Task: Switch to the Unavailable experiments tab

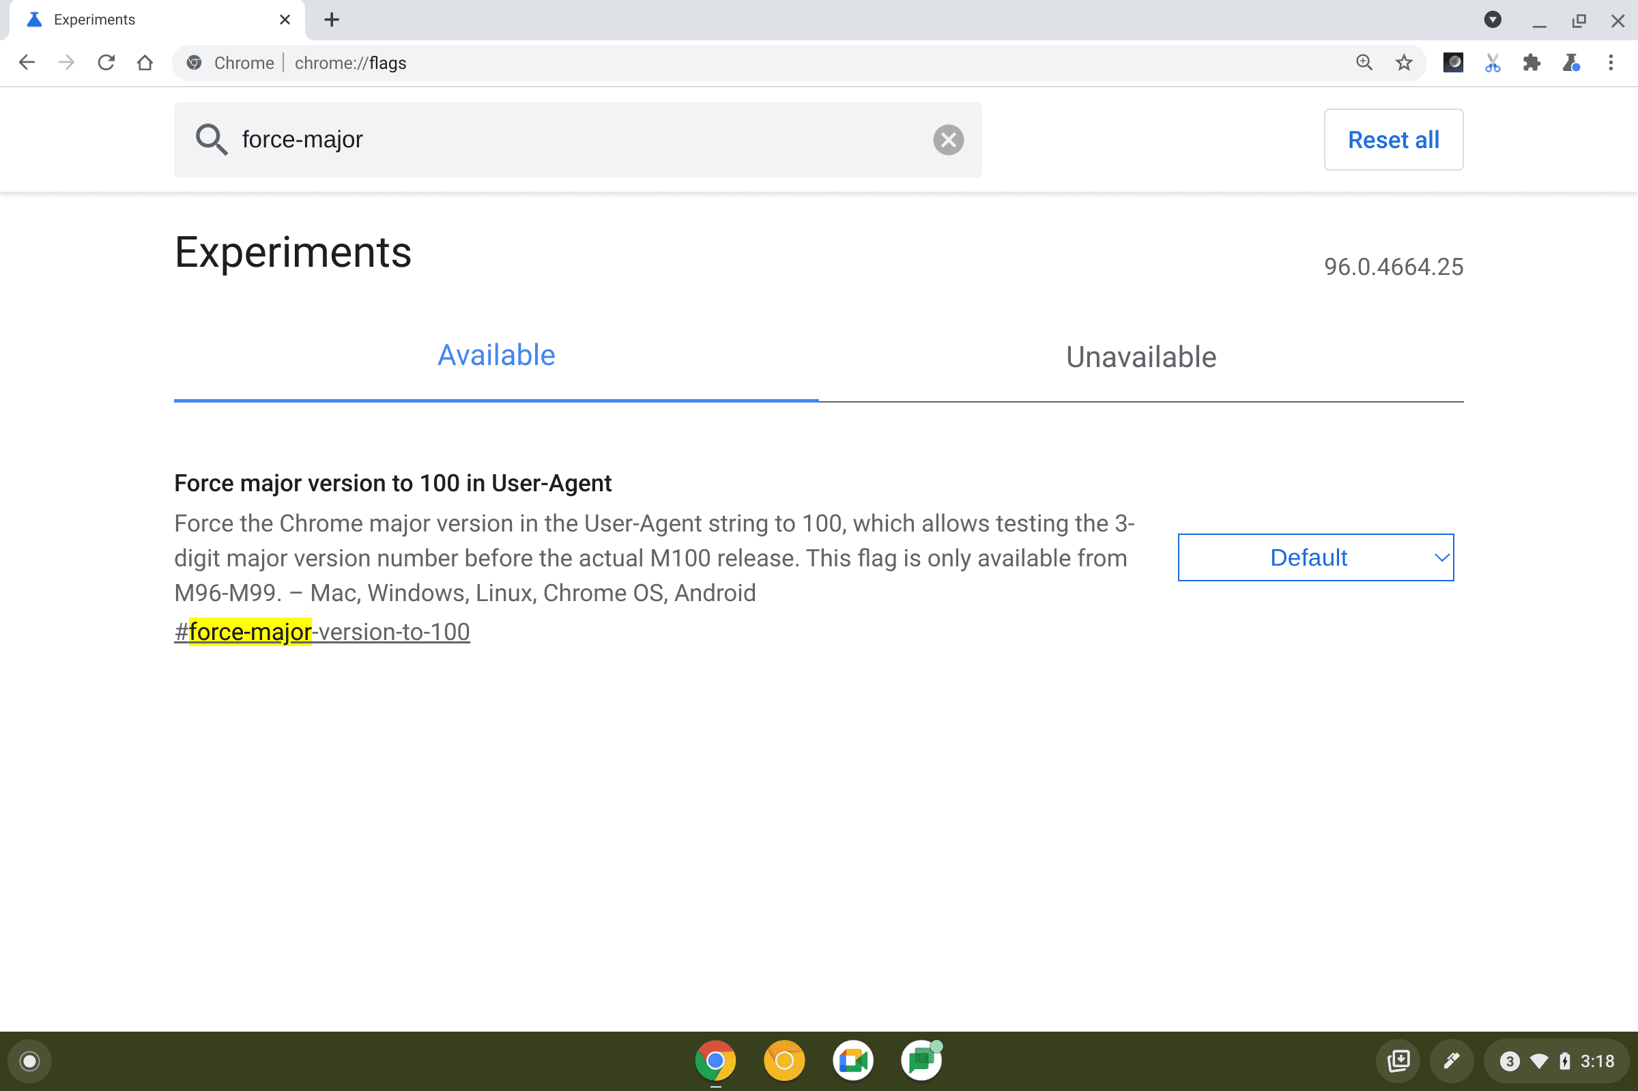Action: coord(1140,357)
